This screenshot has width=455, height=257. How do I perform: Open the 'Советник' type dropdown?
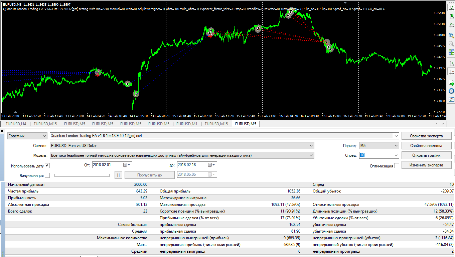28,136
